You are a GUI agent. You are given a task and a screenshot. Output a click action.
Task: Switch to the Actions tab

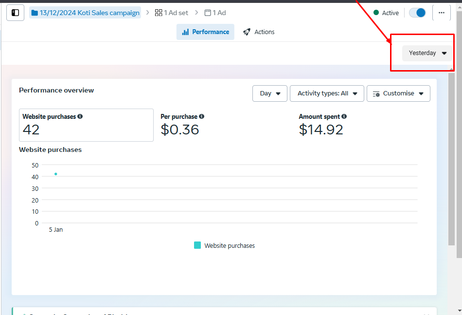pyautogui.click(x=259, y=32)
